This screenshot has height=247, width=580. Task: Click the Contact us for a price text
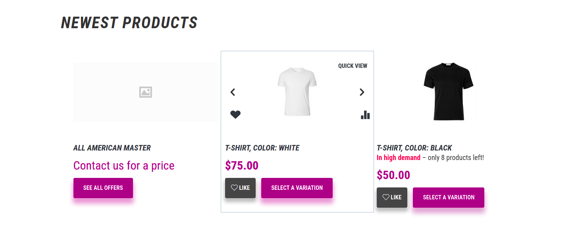(124, 166)
